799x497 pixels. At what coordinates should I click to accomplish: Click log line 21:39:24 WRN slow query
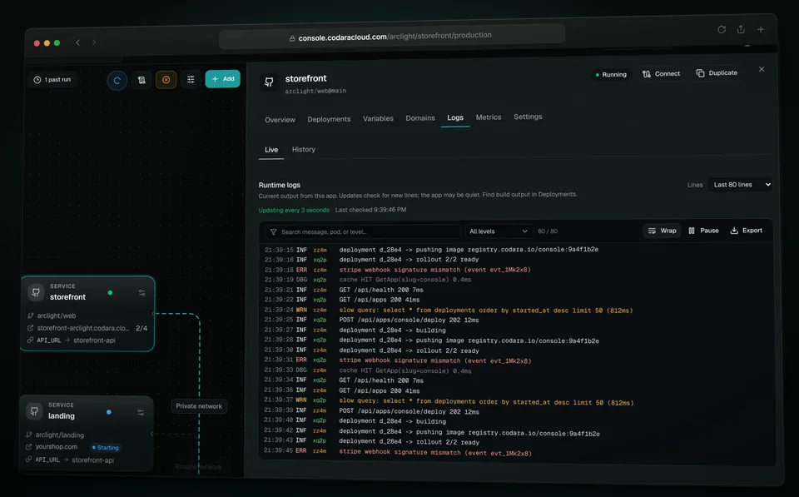coord(449,310)
